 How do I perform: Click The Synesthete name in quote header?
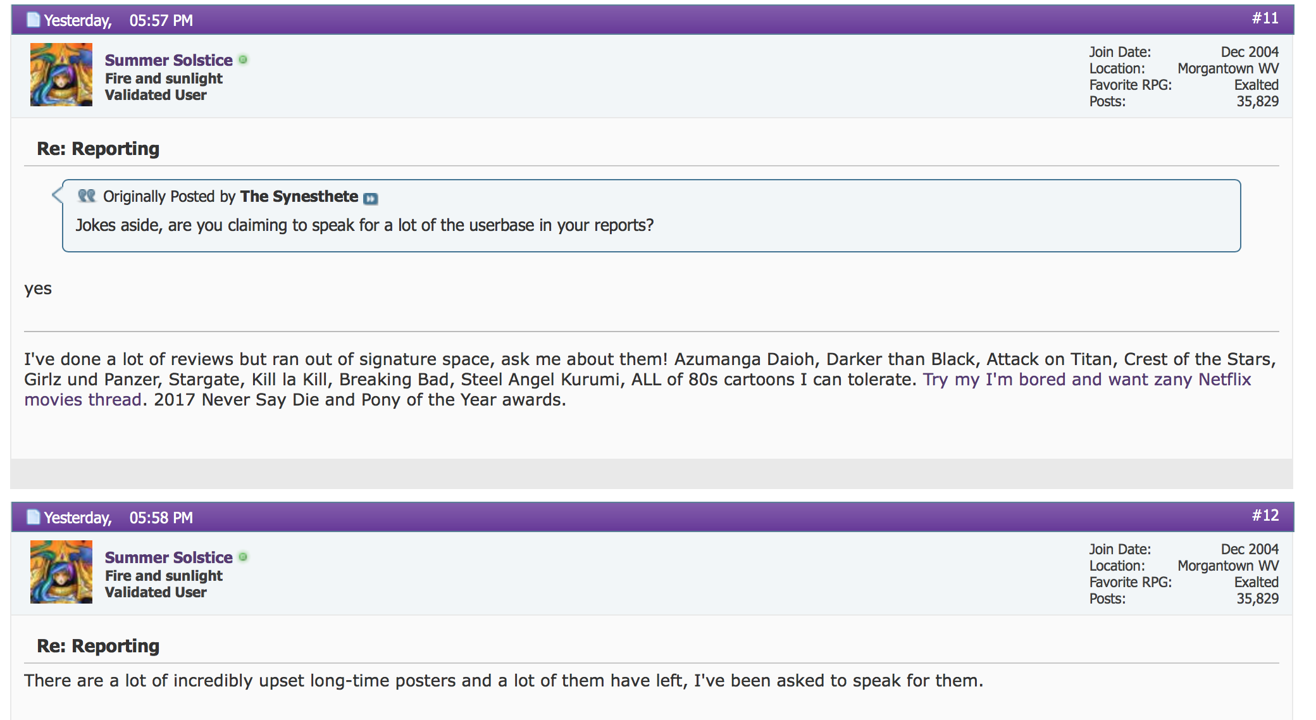[x=299, y=197]
